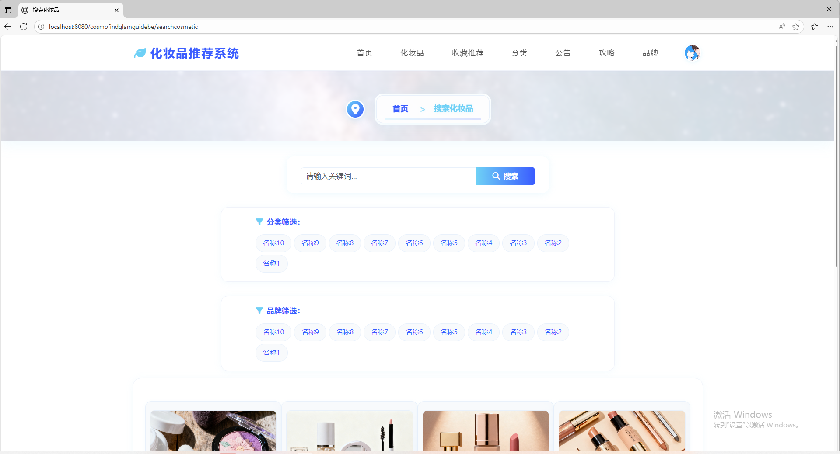Select brand filter 名称7
Image resolution: width=840 pixels, height=454 pixels.
tap(379, 332)
